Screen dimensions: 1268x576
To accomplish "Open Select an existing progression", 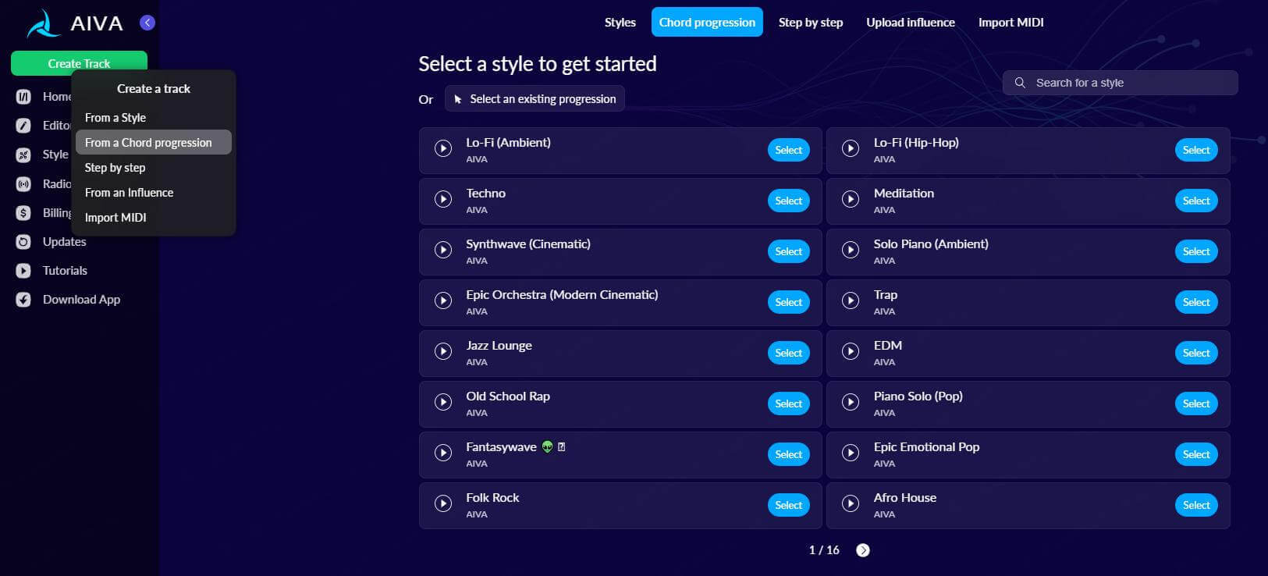I will pyautogui.click(x=535, y=99).
